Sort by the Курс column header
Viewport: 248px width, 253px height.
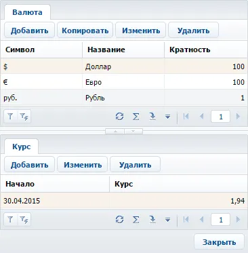tap(179, 184)
